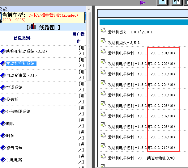Open 空调系统 category

pos(14,87)
